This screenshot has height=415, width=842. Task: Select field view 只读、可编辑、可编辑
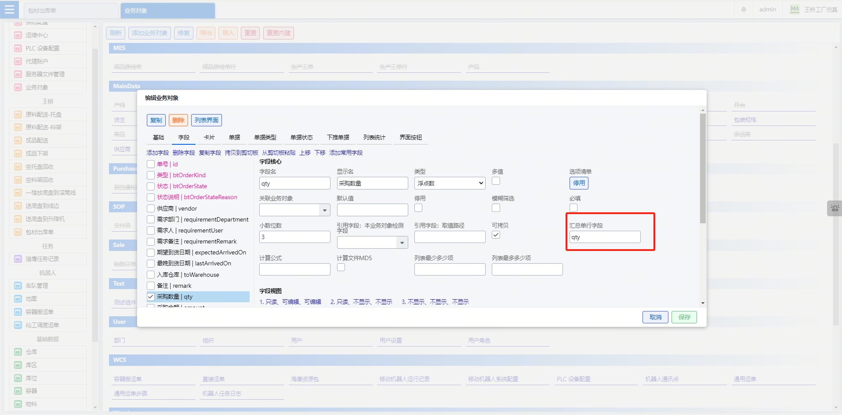click(x=290, y=302)
